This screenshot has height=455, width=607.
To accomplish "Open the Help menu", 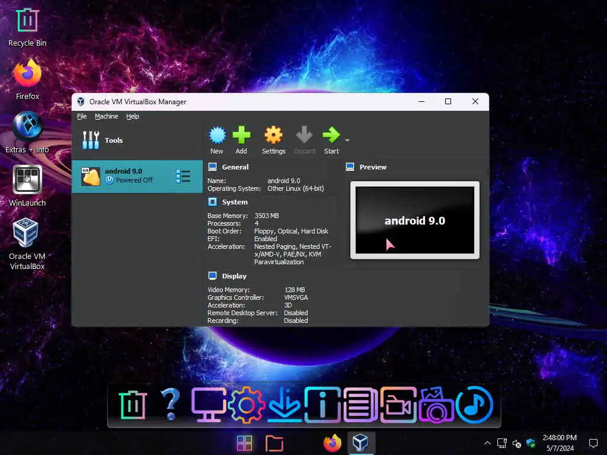I will point(132,116).
